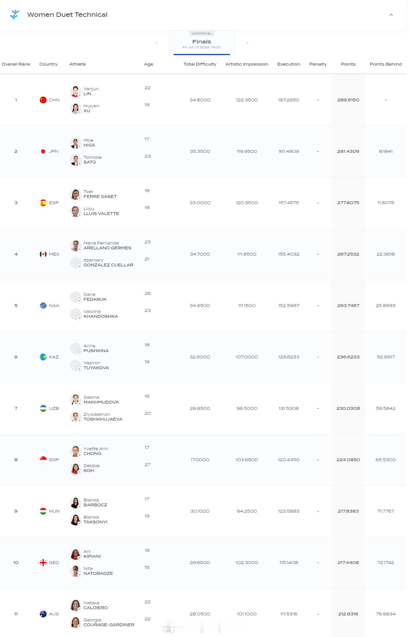This screenshot has height=637, width=410.
Task: Collapse the Women Duet Technical section
Action: coord(391,15)
